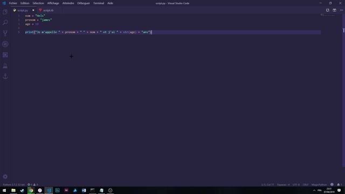Image resolution: width=345 pixels, height=194 pixels.
Task: Split the editor to the right
Action: (334, 10)
